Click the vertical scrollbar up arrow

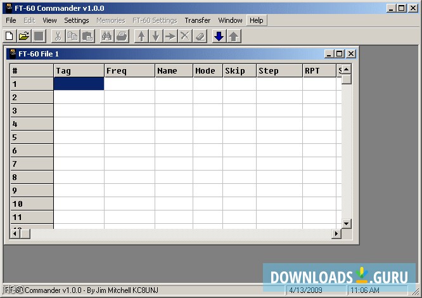(347, 70)
